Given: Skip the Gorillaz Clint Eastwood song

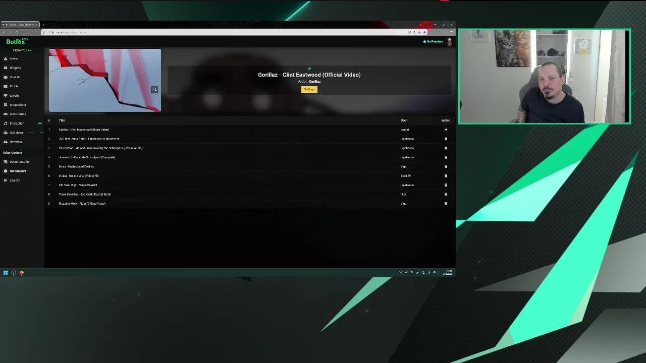Looking at the screenshot, I should (446, 130).
